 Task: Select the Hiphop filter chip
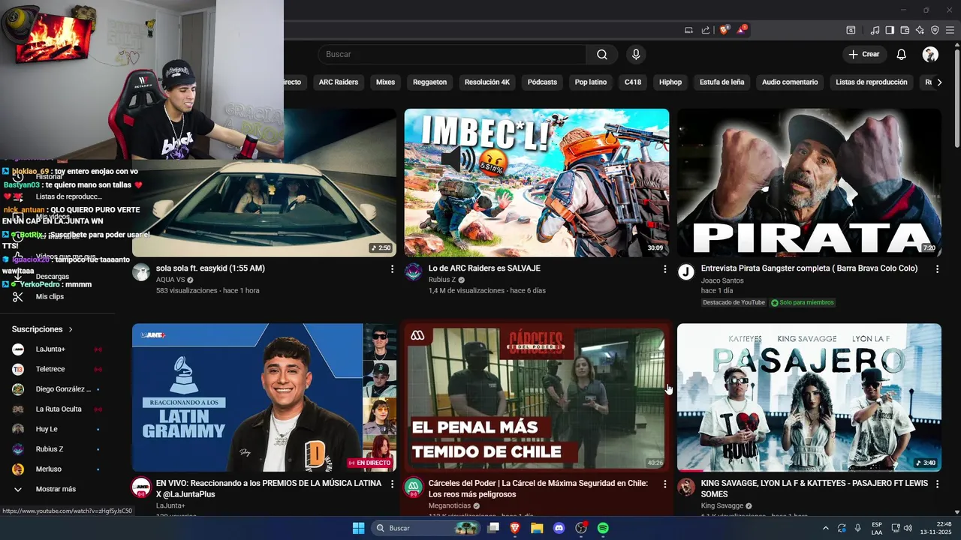pyautogui.click(x=670, y=82)
